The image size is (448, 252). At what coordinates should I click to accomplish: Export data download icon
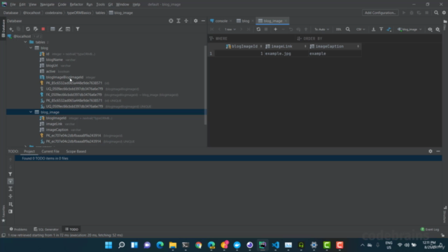click(x=373, y=29)
